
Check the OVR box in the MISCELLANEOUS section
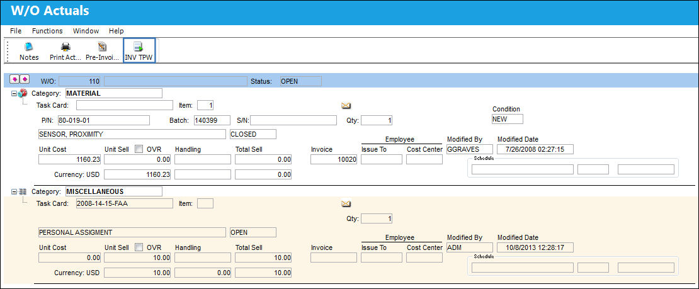coord(139,247)
